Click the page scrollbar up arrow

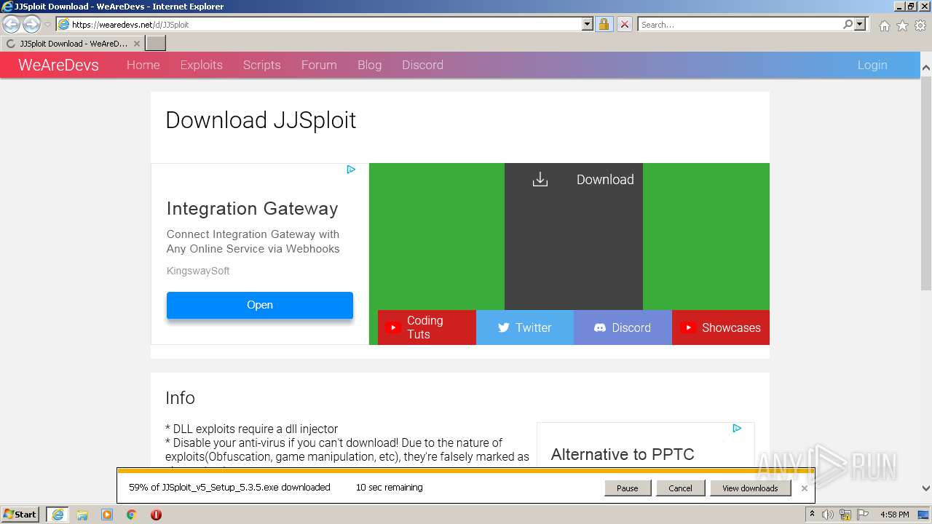coord(925,68)
